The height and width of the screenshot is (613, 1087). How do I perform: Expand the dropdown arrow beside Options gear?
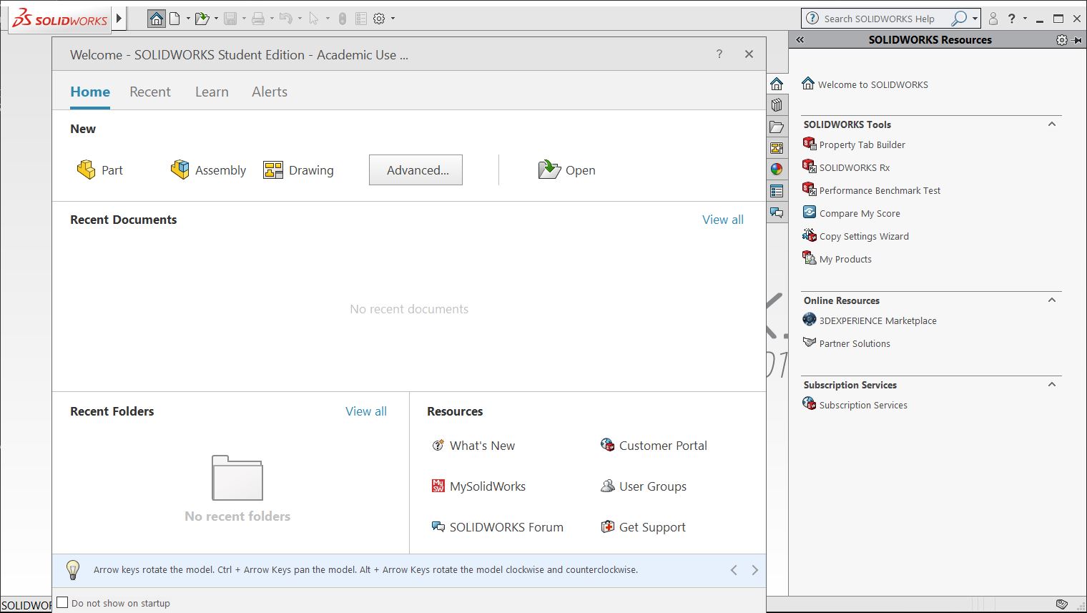(393, 19)
